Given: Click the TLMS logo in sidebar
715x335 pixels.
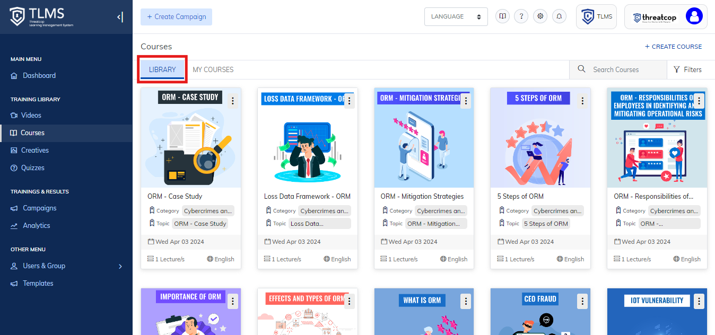Looking at the screenshot, I should (x=41, y=17).
